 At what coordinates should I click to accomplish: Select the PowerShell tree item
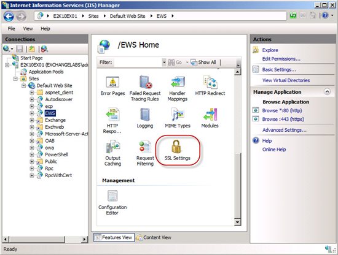(57, 154)
